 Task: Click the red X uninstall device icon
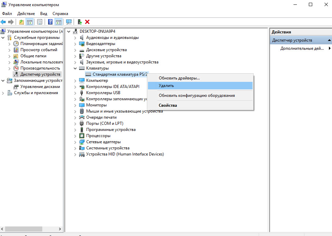tap(87, 22)
